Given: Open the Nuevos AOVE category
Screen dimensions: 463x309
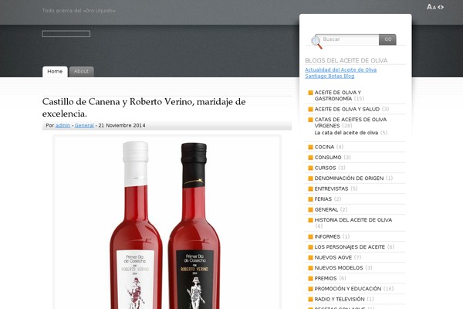Looking at the screenshot, I should (333, 257).
